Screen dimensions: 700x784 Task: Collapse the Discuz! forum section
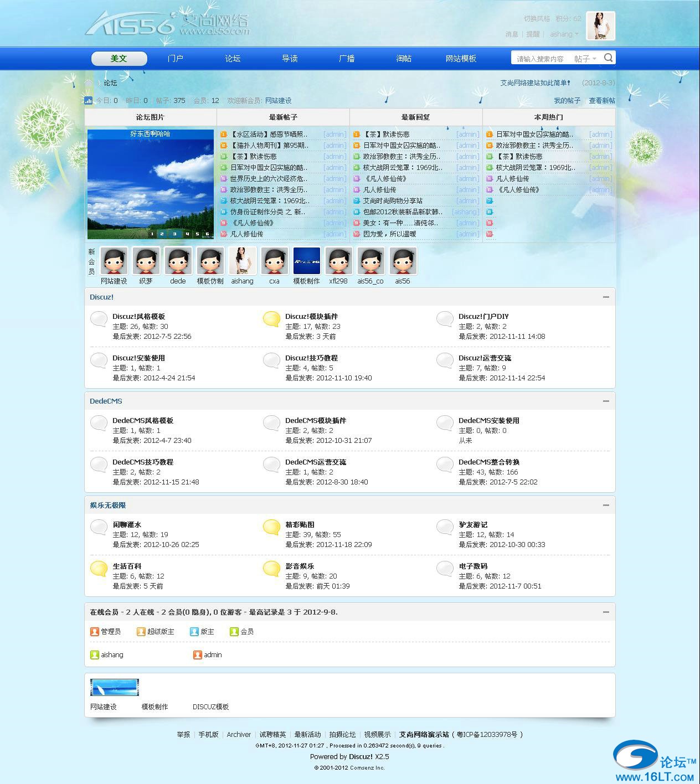click(606, 297)
